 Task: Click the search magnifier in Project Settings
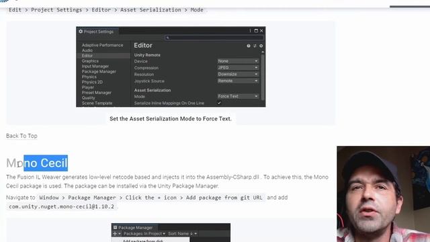pos(168,38)
